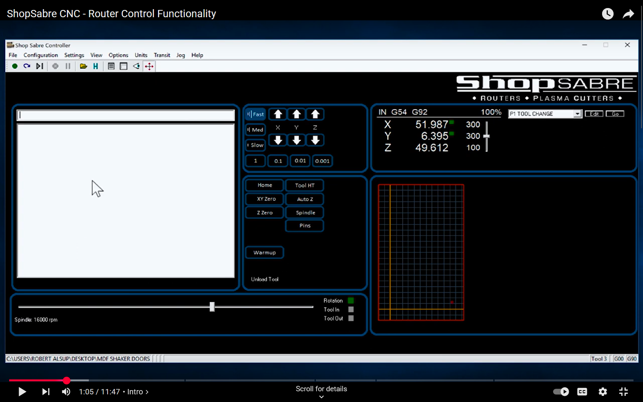Open video settings gear

click(x=603, y=392)
